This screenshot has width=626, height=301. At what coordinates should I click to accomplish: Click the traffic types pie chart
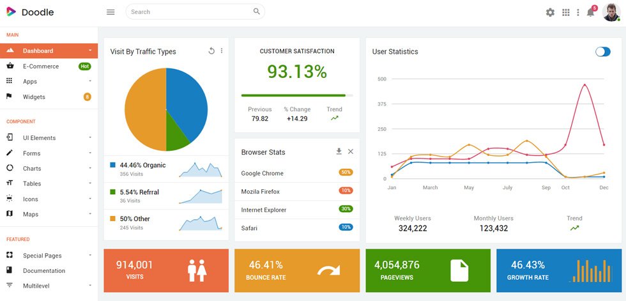[x=166, y=109]
